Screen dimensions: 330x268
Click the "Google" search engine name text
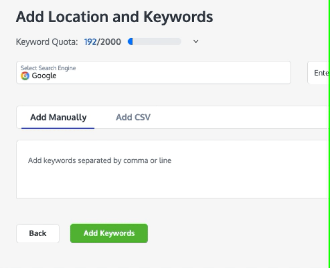pos(44,76)
